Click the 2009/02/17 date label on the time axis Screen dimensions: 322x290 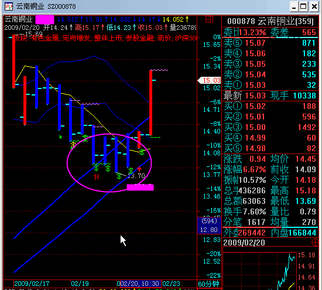click(32, 284)
